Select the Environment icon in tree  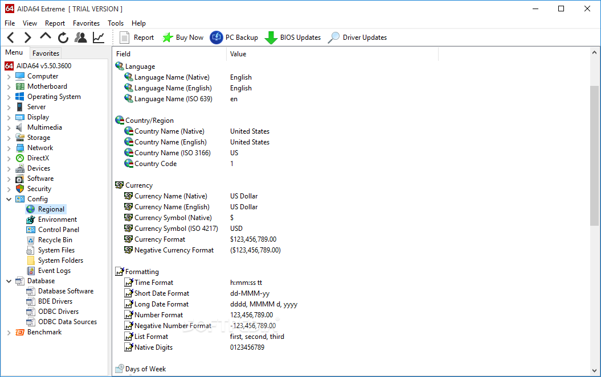click(x=31, y=219)
